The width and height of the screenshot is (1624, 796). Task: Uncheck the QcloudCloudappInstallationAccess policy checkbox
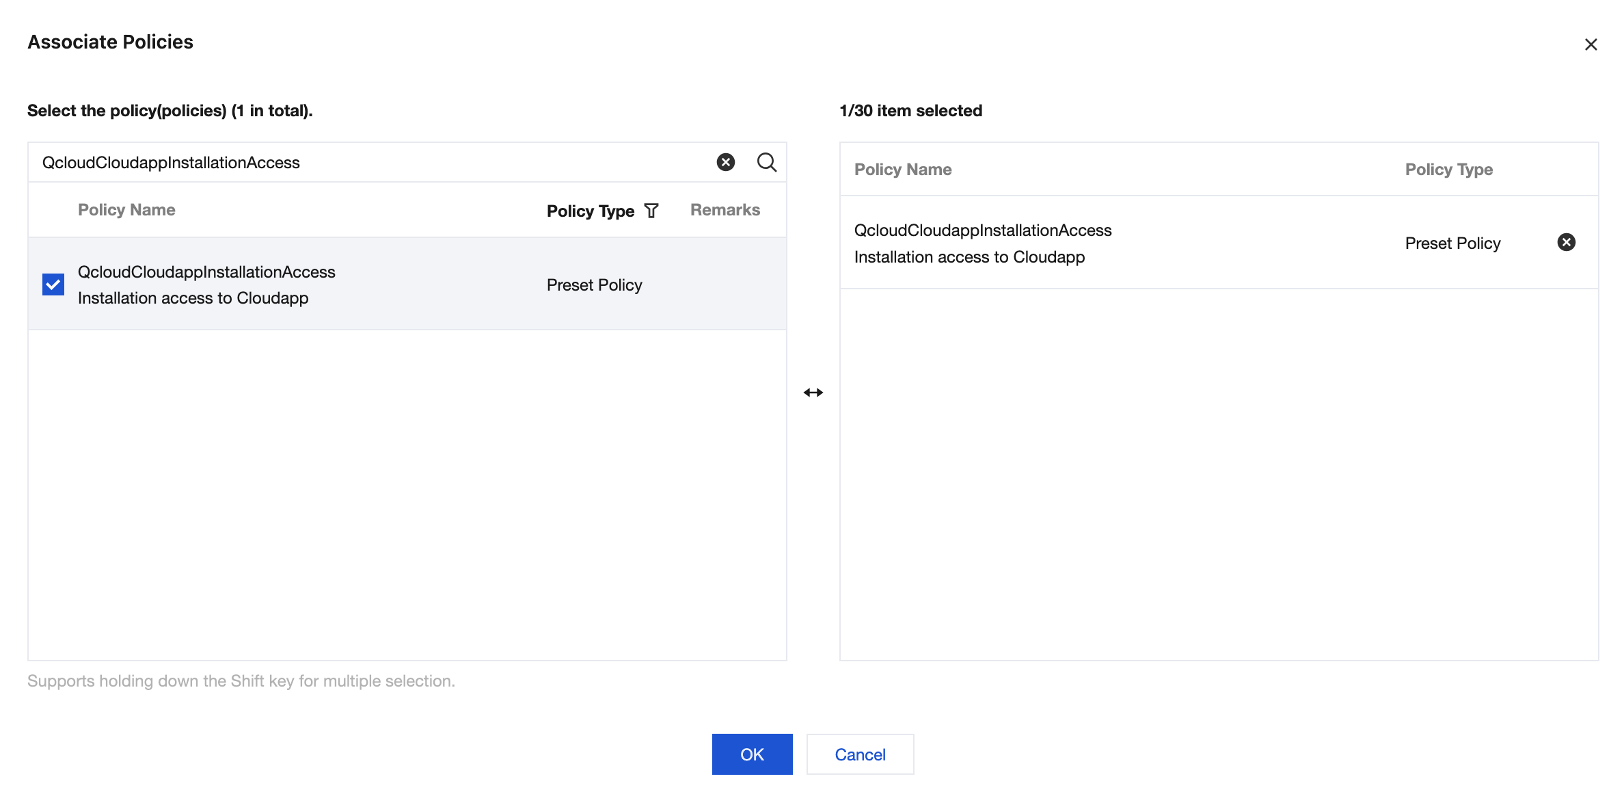(x=53, y=284)
